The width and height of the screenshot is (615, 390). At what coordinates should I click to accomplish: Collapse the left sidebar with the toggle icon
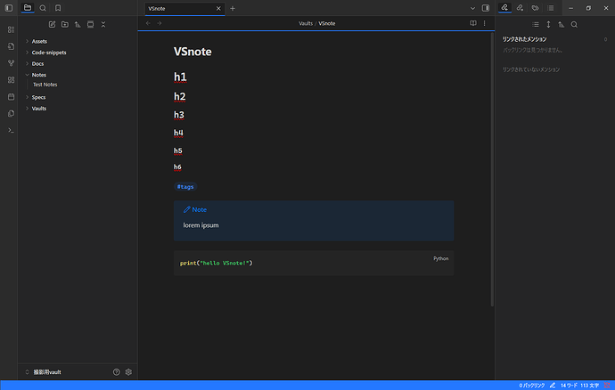(x=9, y=8)
